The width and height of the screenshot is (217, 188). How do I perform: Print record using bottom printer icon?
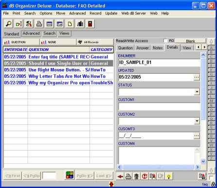point(128,176)
